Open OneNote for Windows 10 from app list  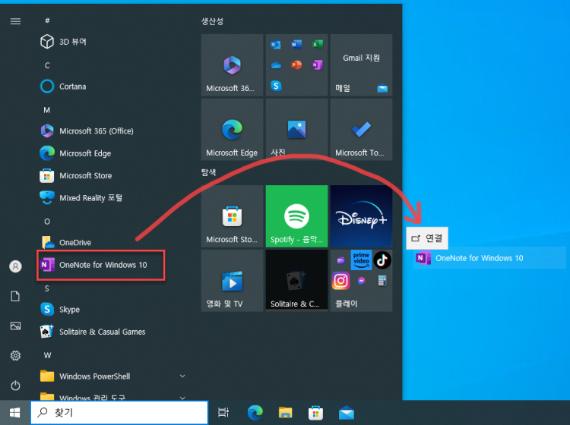point(101,265)
